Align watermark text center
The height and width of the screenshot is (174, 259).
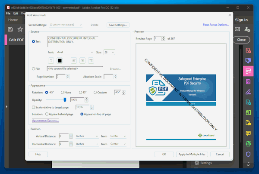(82, 61)
